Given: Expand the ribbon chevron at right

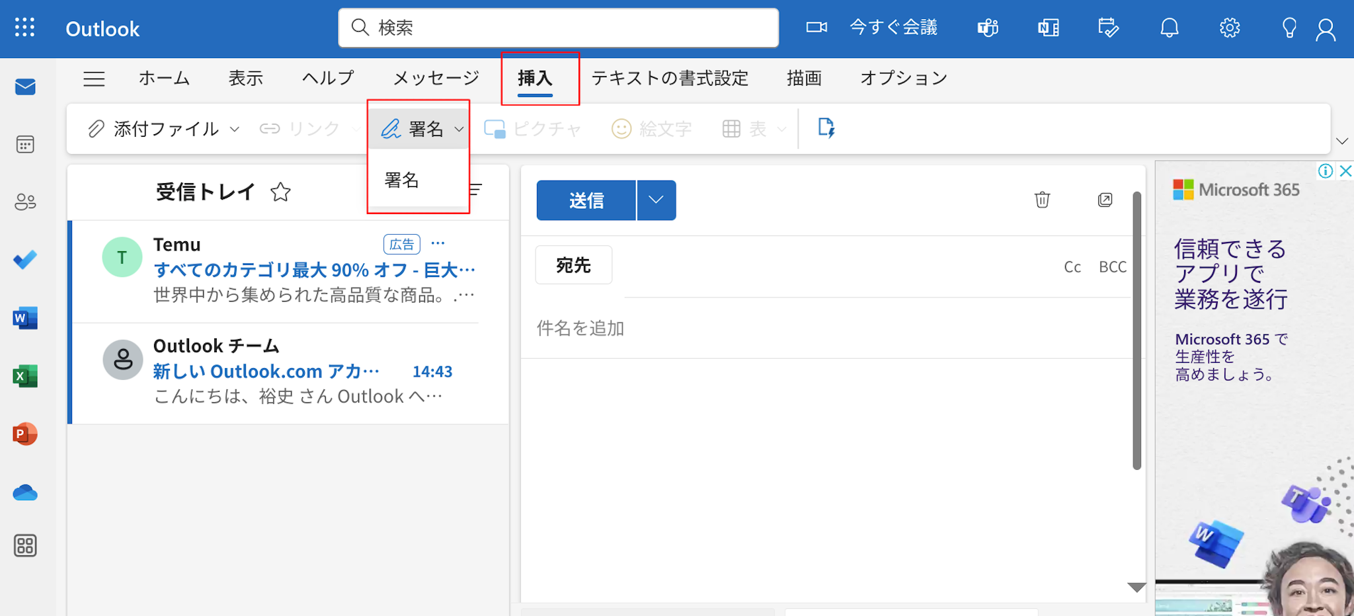Looking at the screenshot, I should (1341, 141).
